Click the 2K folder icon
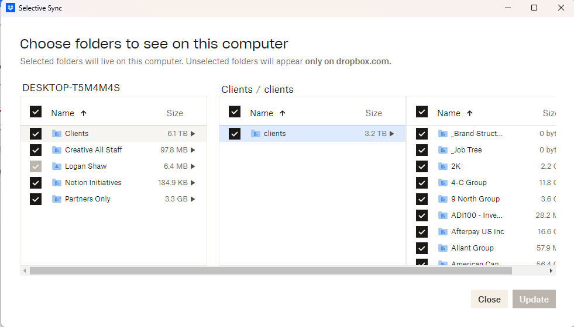The width and height of the screenshot is (574, 327). pos(443,166)
